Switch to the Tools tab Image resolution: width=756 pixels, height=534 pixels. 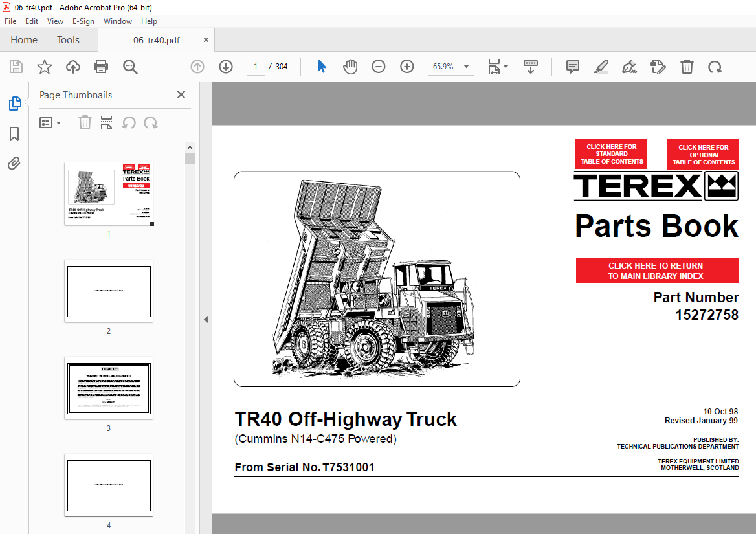[68, 40]
